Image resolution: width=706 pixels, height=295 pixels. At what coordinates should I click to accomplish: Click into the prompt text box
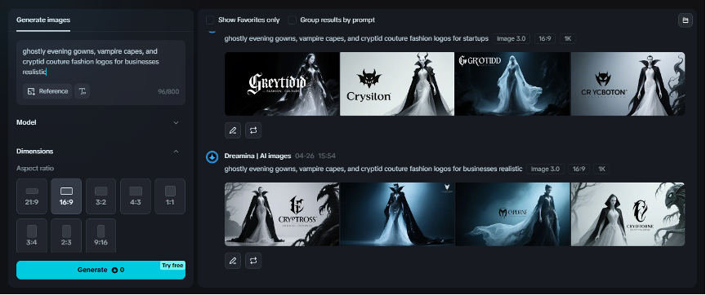click(101, 62)
